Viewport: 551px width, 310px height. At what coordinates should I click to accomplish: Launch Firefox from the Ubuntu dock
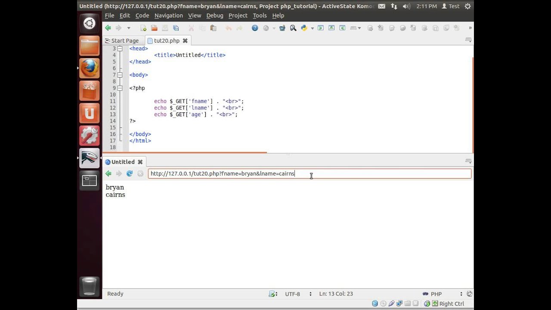pos(90,68)
